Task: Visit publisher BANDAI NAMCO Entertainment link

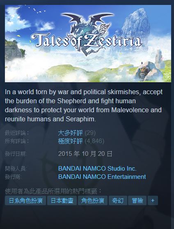Action: click(x=102, y=177)
